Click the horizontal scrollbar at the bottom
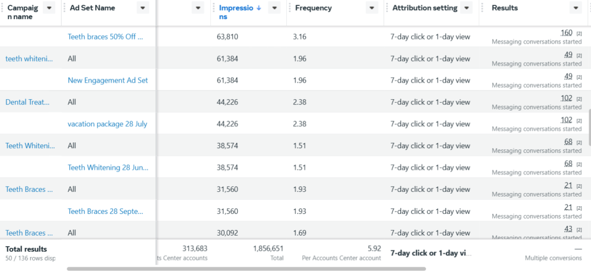 pyautogui.click(x=246, y=269)
